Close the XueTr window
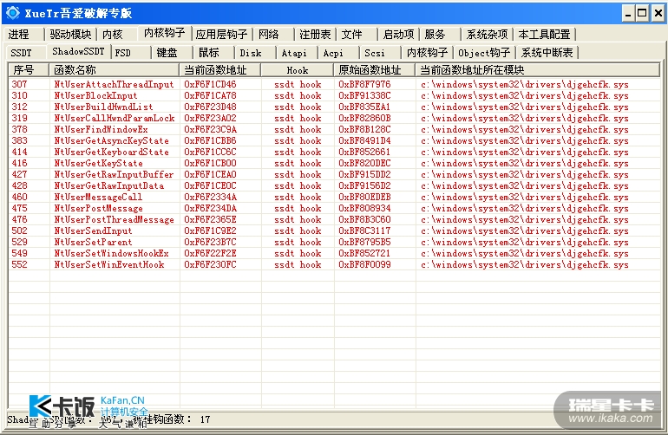 [x=658, y=14]
